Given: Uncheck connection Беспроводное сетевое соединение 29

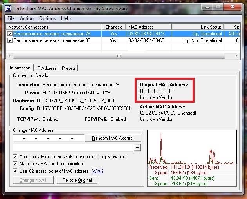Looking at the screenshot, I should tap(10, 34).
